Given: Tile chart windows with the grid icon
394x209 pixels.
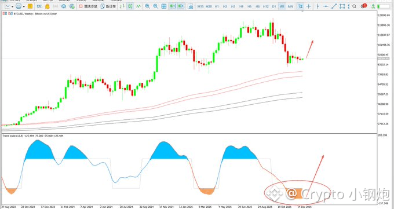Looking at the screenshot, I should [164, 6].
